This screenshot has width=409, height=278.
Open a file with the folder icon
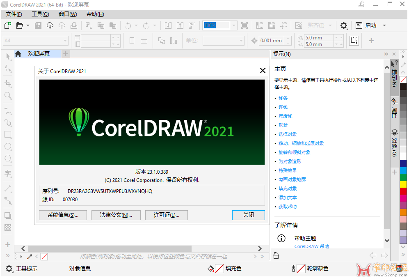tap(20, 25)
